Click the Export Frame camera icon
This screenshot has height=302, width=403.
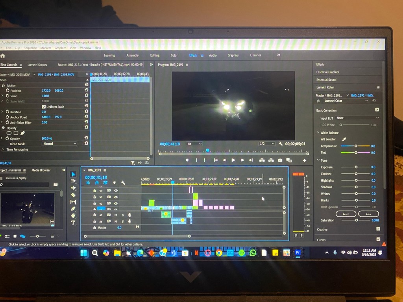tap(280, 160)
